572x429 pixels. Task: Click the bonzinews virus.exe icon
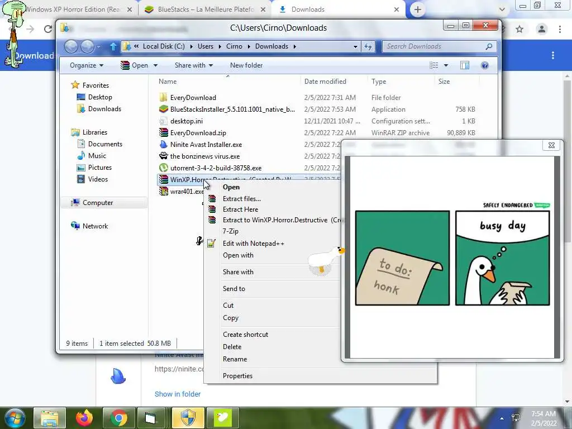[164, 156]
